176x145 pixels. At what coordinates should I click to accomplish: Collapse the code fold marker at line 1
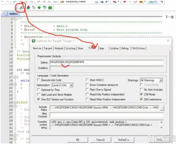[15, 19]
